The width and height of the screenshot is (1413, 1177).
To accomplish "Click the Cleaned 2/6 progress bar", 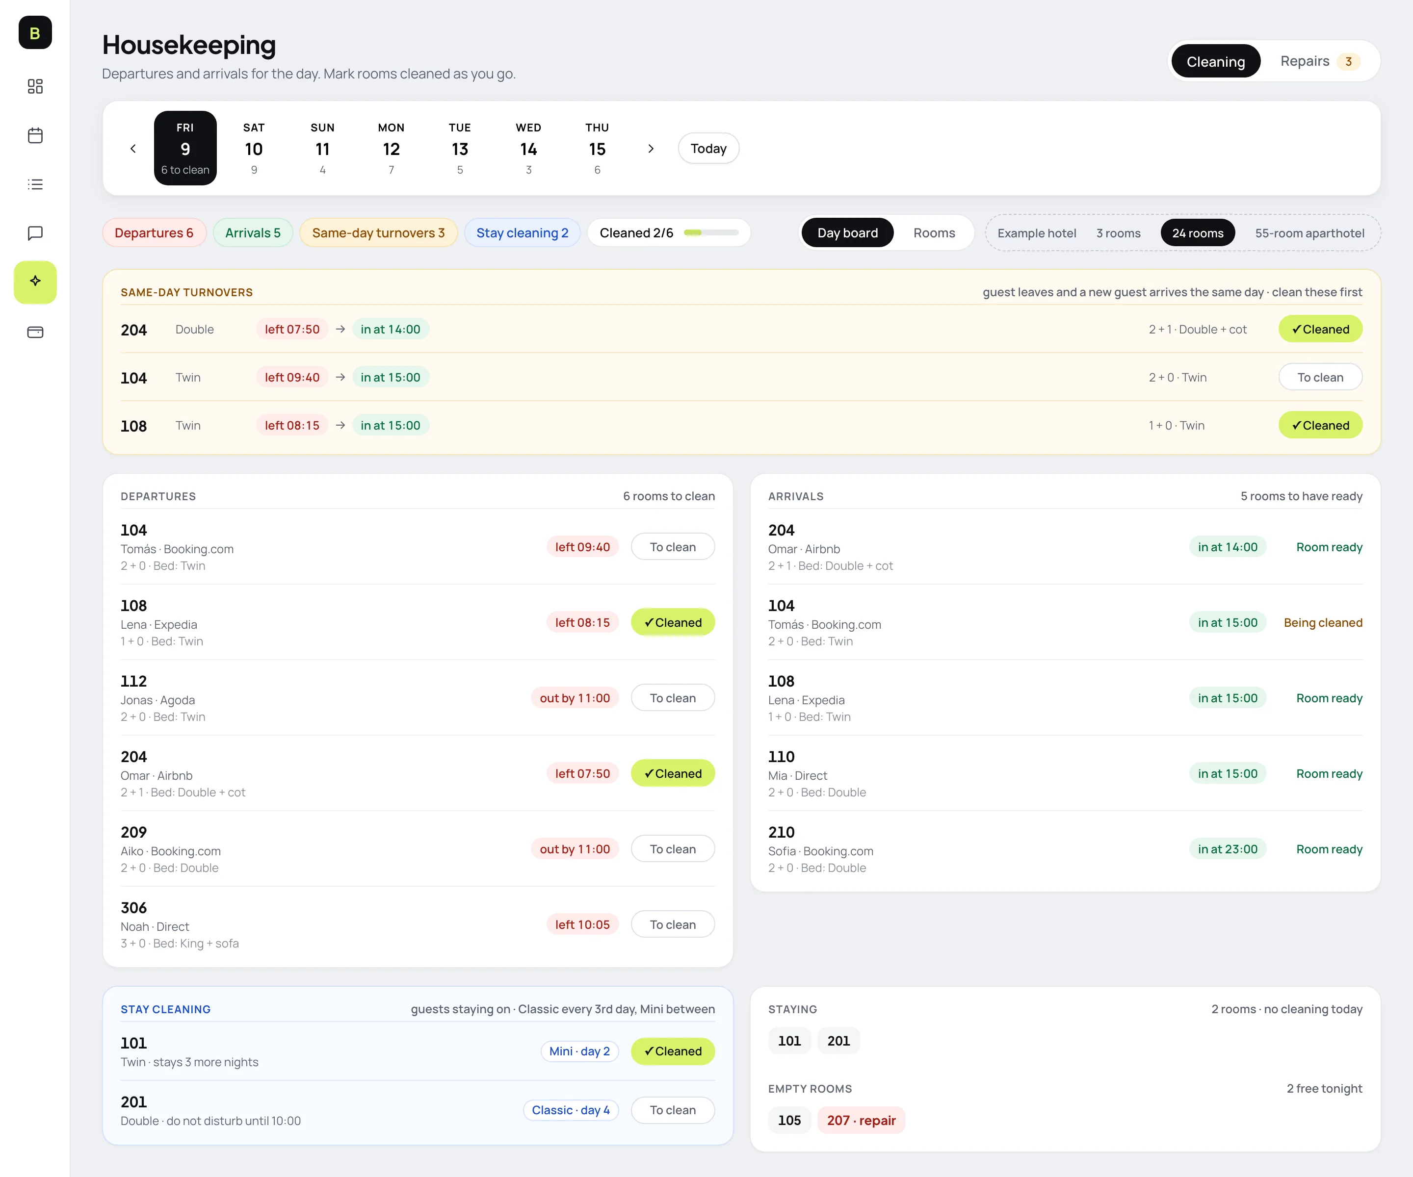I will click(711, 233).
